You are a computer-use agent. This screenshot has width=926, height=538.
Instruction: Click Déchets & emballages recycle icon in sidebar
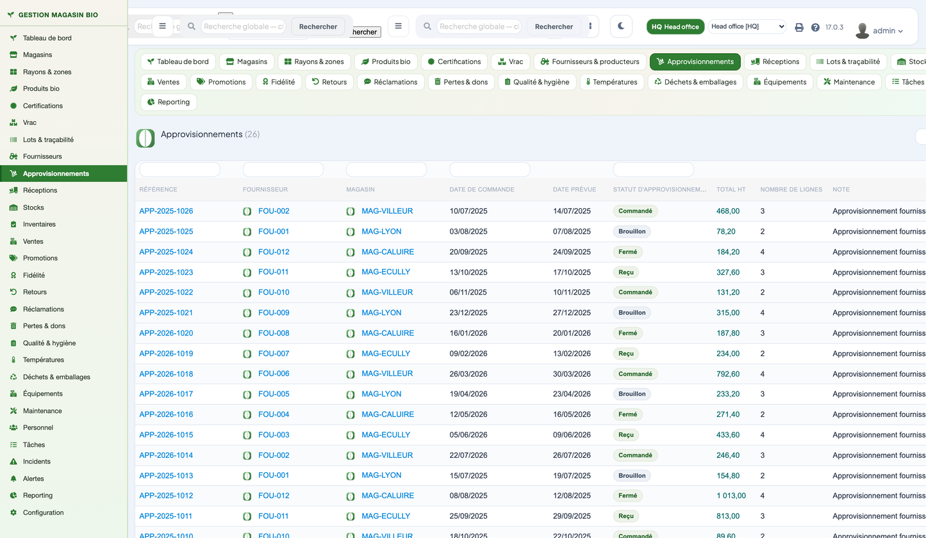coord(13,377)
